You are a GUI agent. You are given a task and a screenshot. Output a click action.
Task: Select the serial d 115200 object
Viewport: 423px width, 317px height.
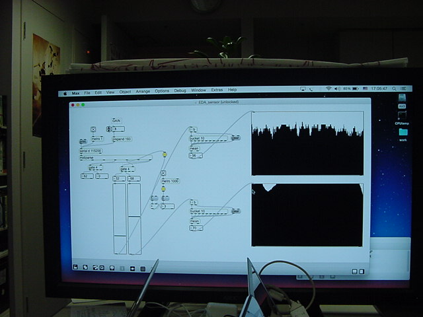pyautogui.click(x=91, y=151)
